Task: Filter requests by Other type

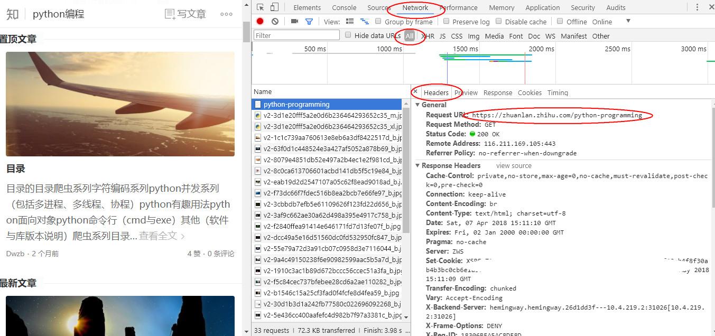Action: point(601,36)
